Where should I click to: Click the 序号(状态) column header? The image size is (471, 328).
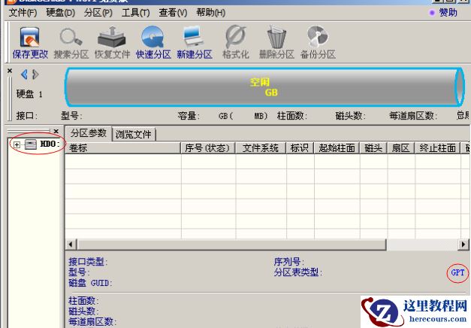tap(208, 148)
